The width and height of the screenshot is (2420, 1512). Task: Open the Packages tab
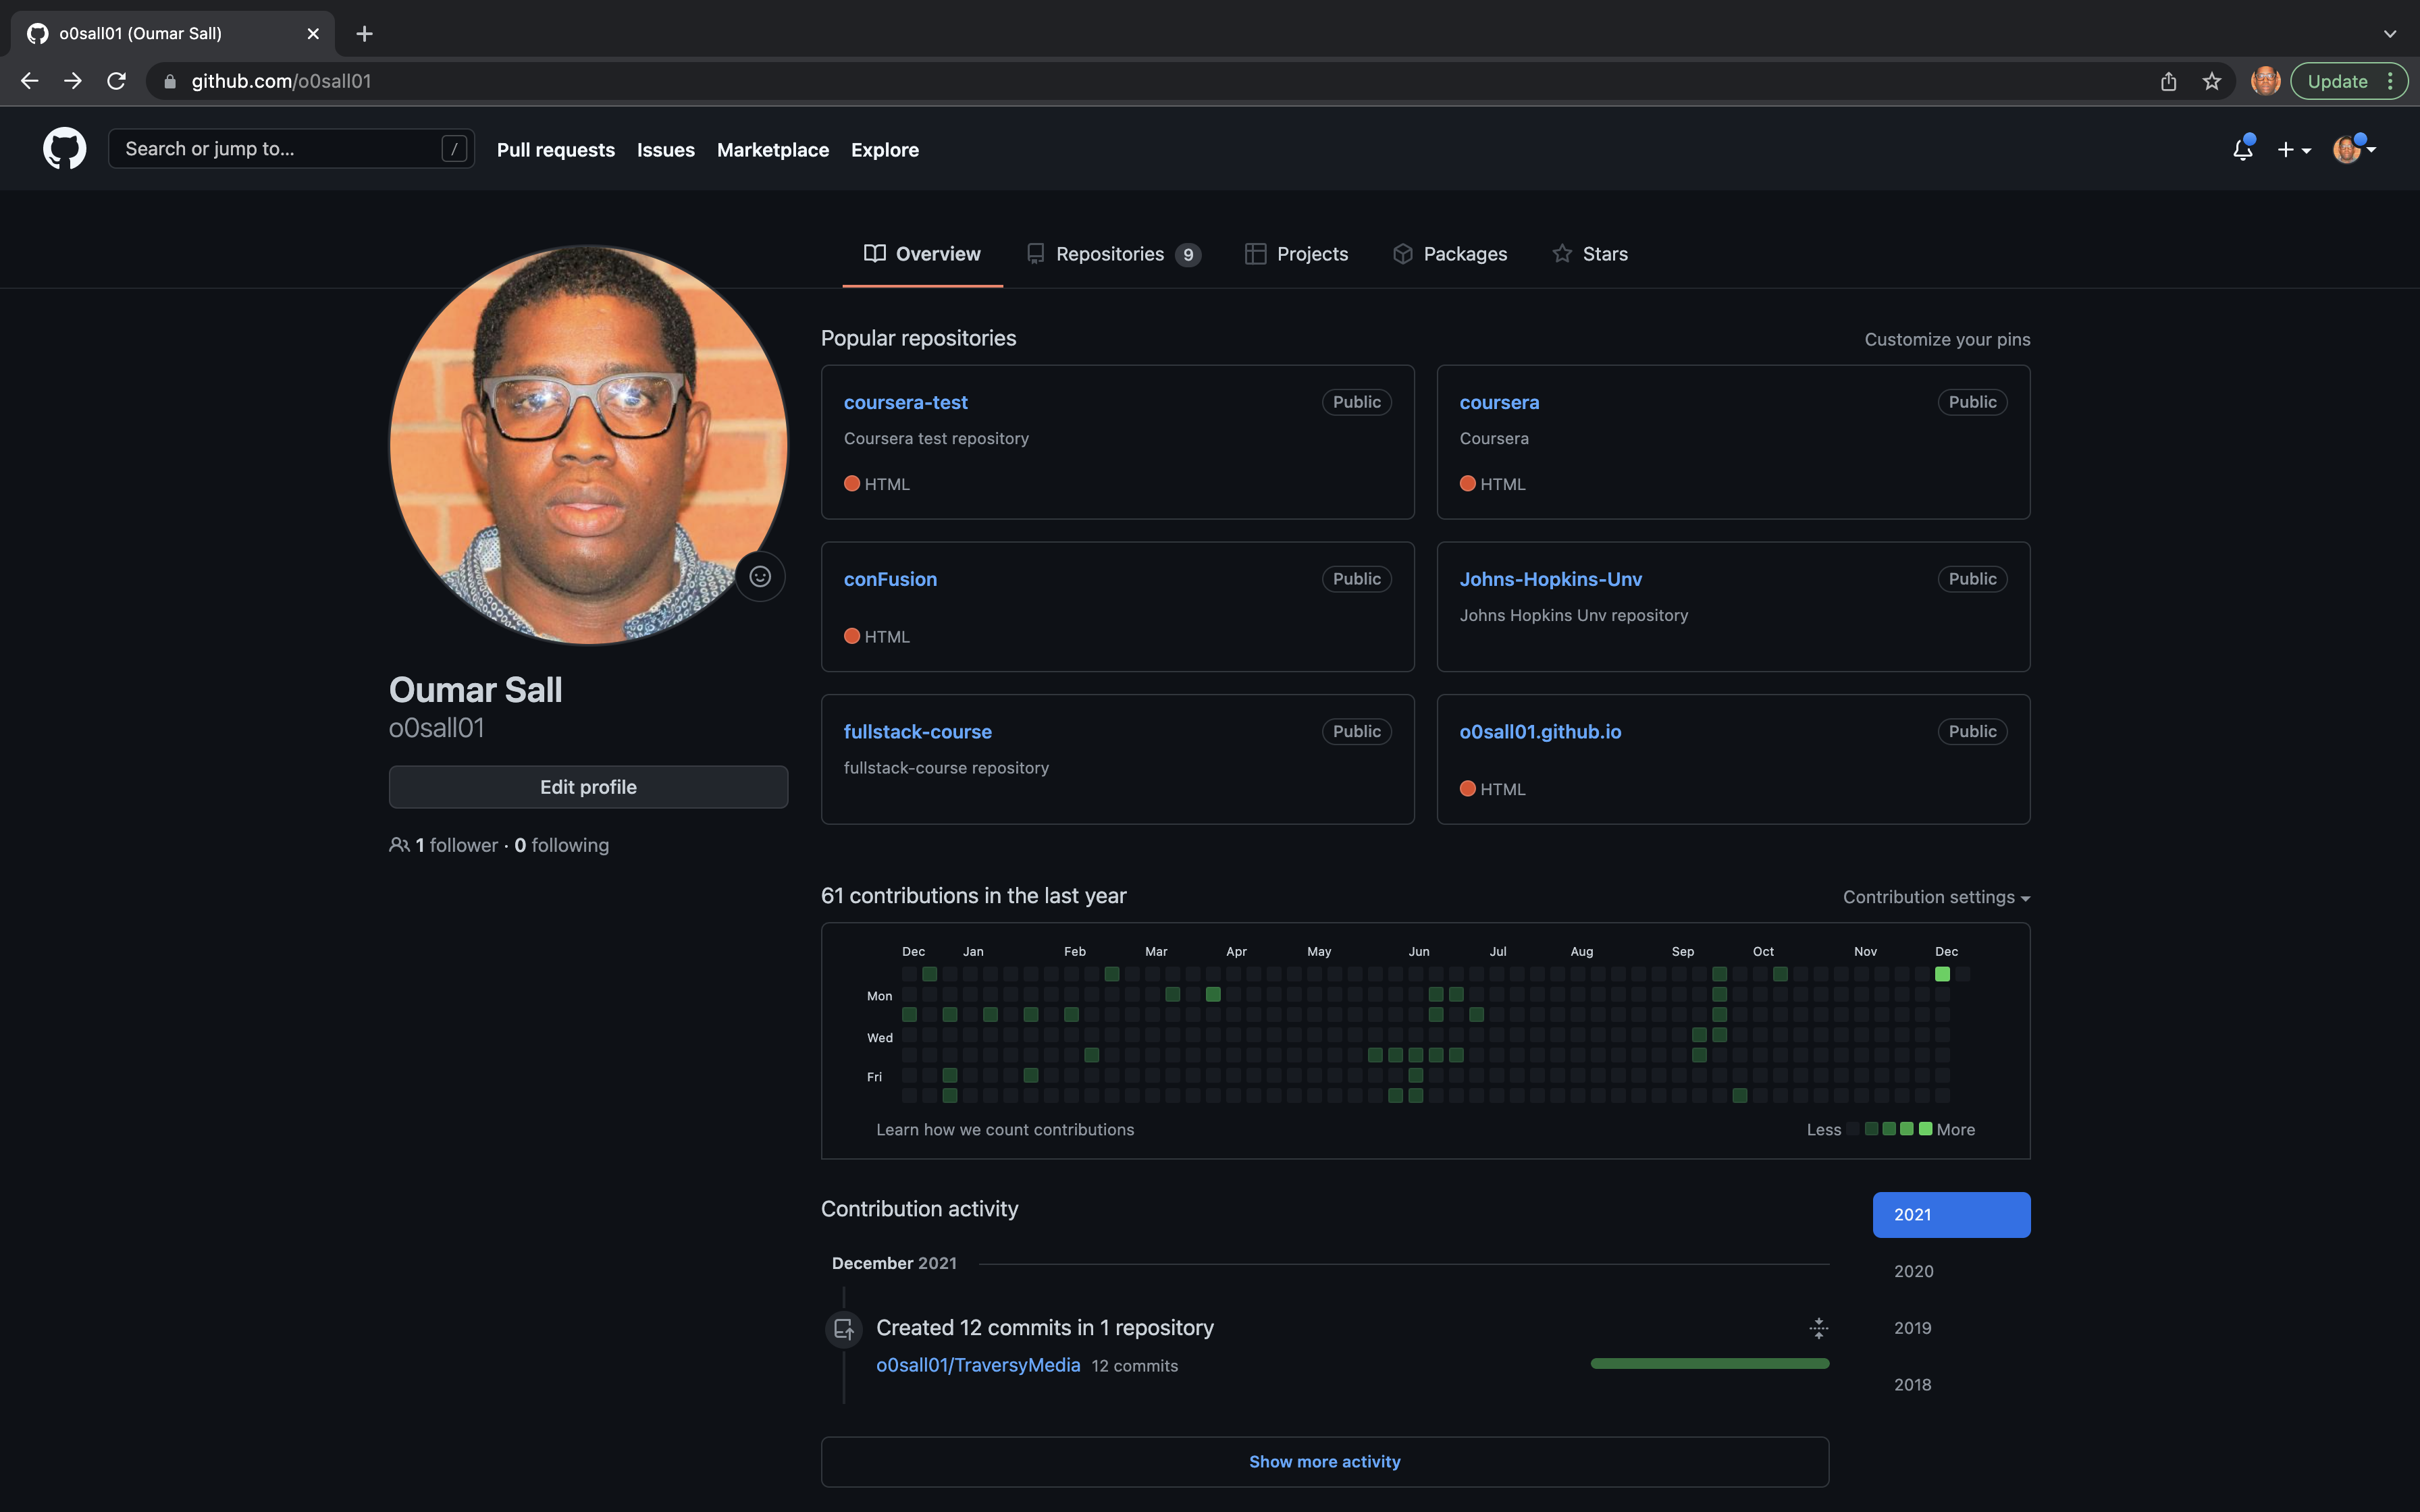[1450, 254]
